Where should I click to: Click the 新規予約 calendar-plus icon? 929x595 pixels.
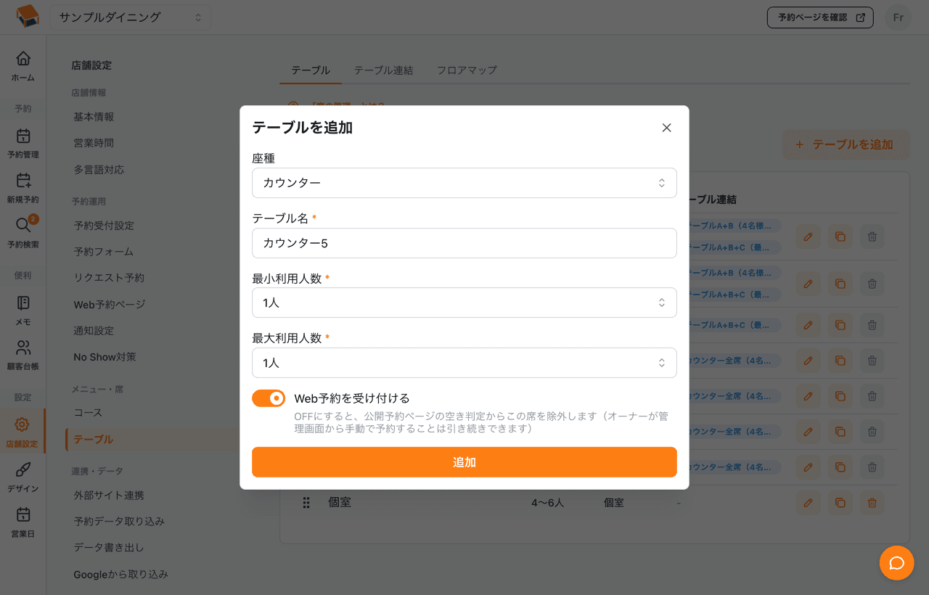tap(23, 181)
